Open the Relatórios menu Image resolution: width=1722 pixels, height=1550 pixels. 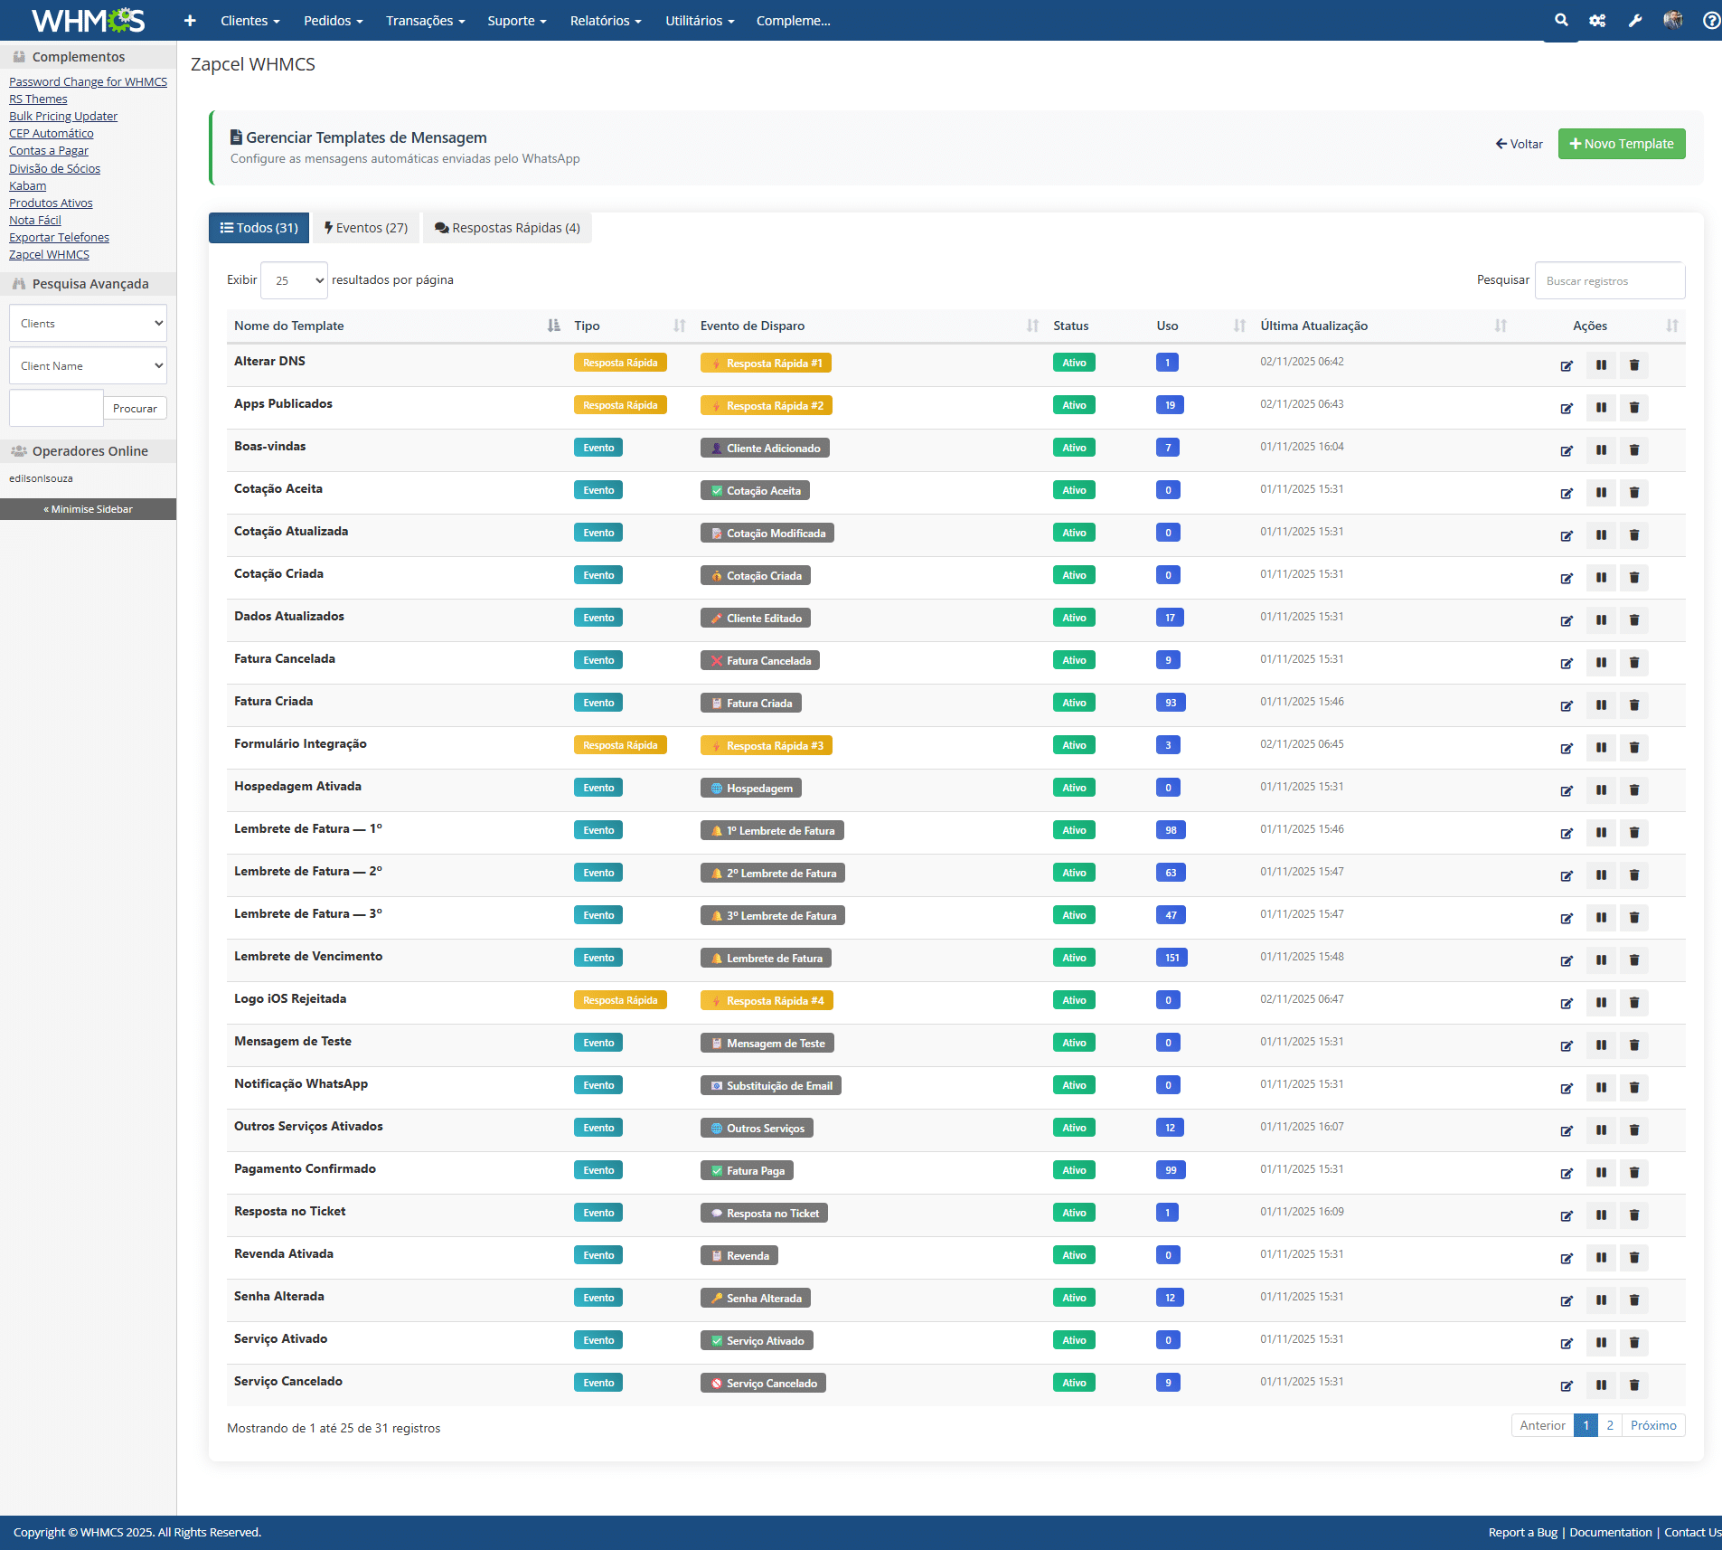click(x=605, y=20)
